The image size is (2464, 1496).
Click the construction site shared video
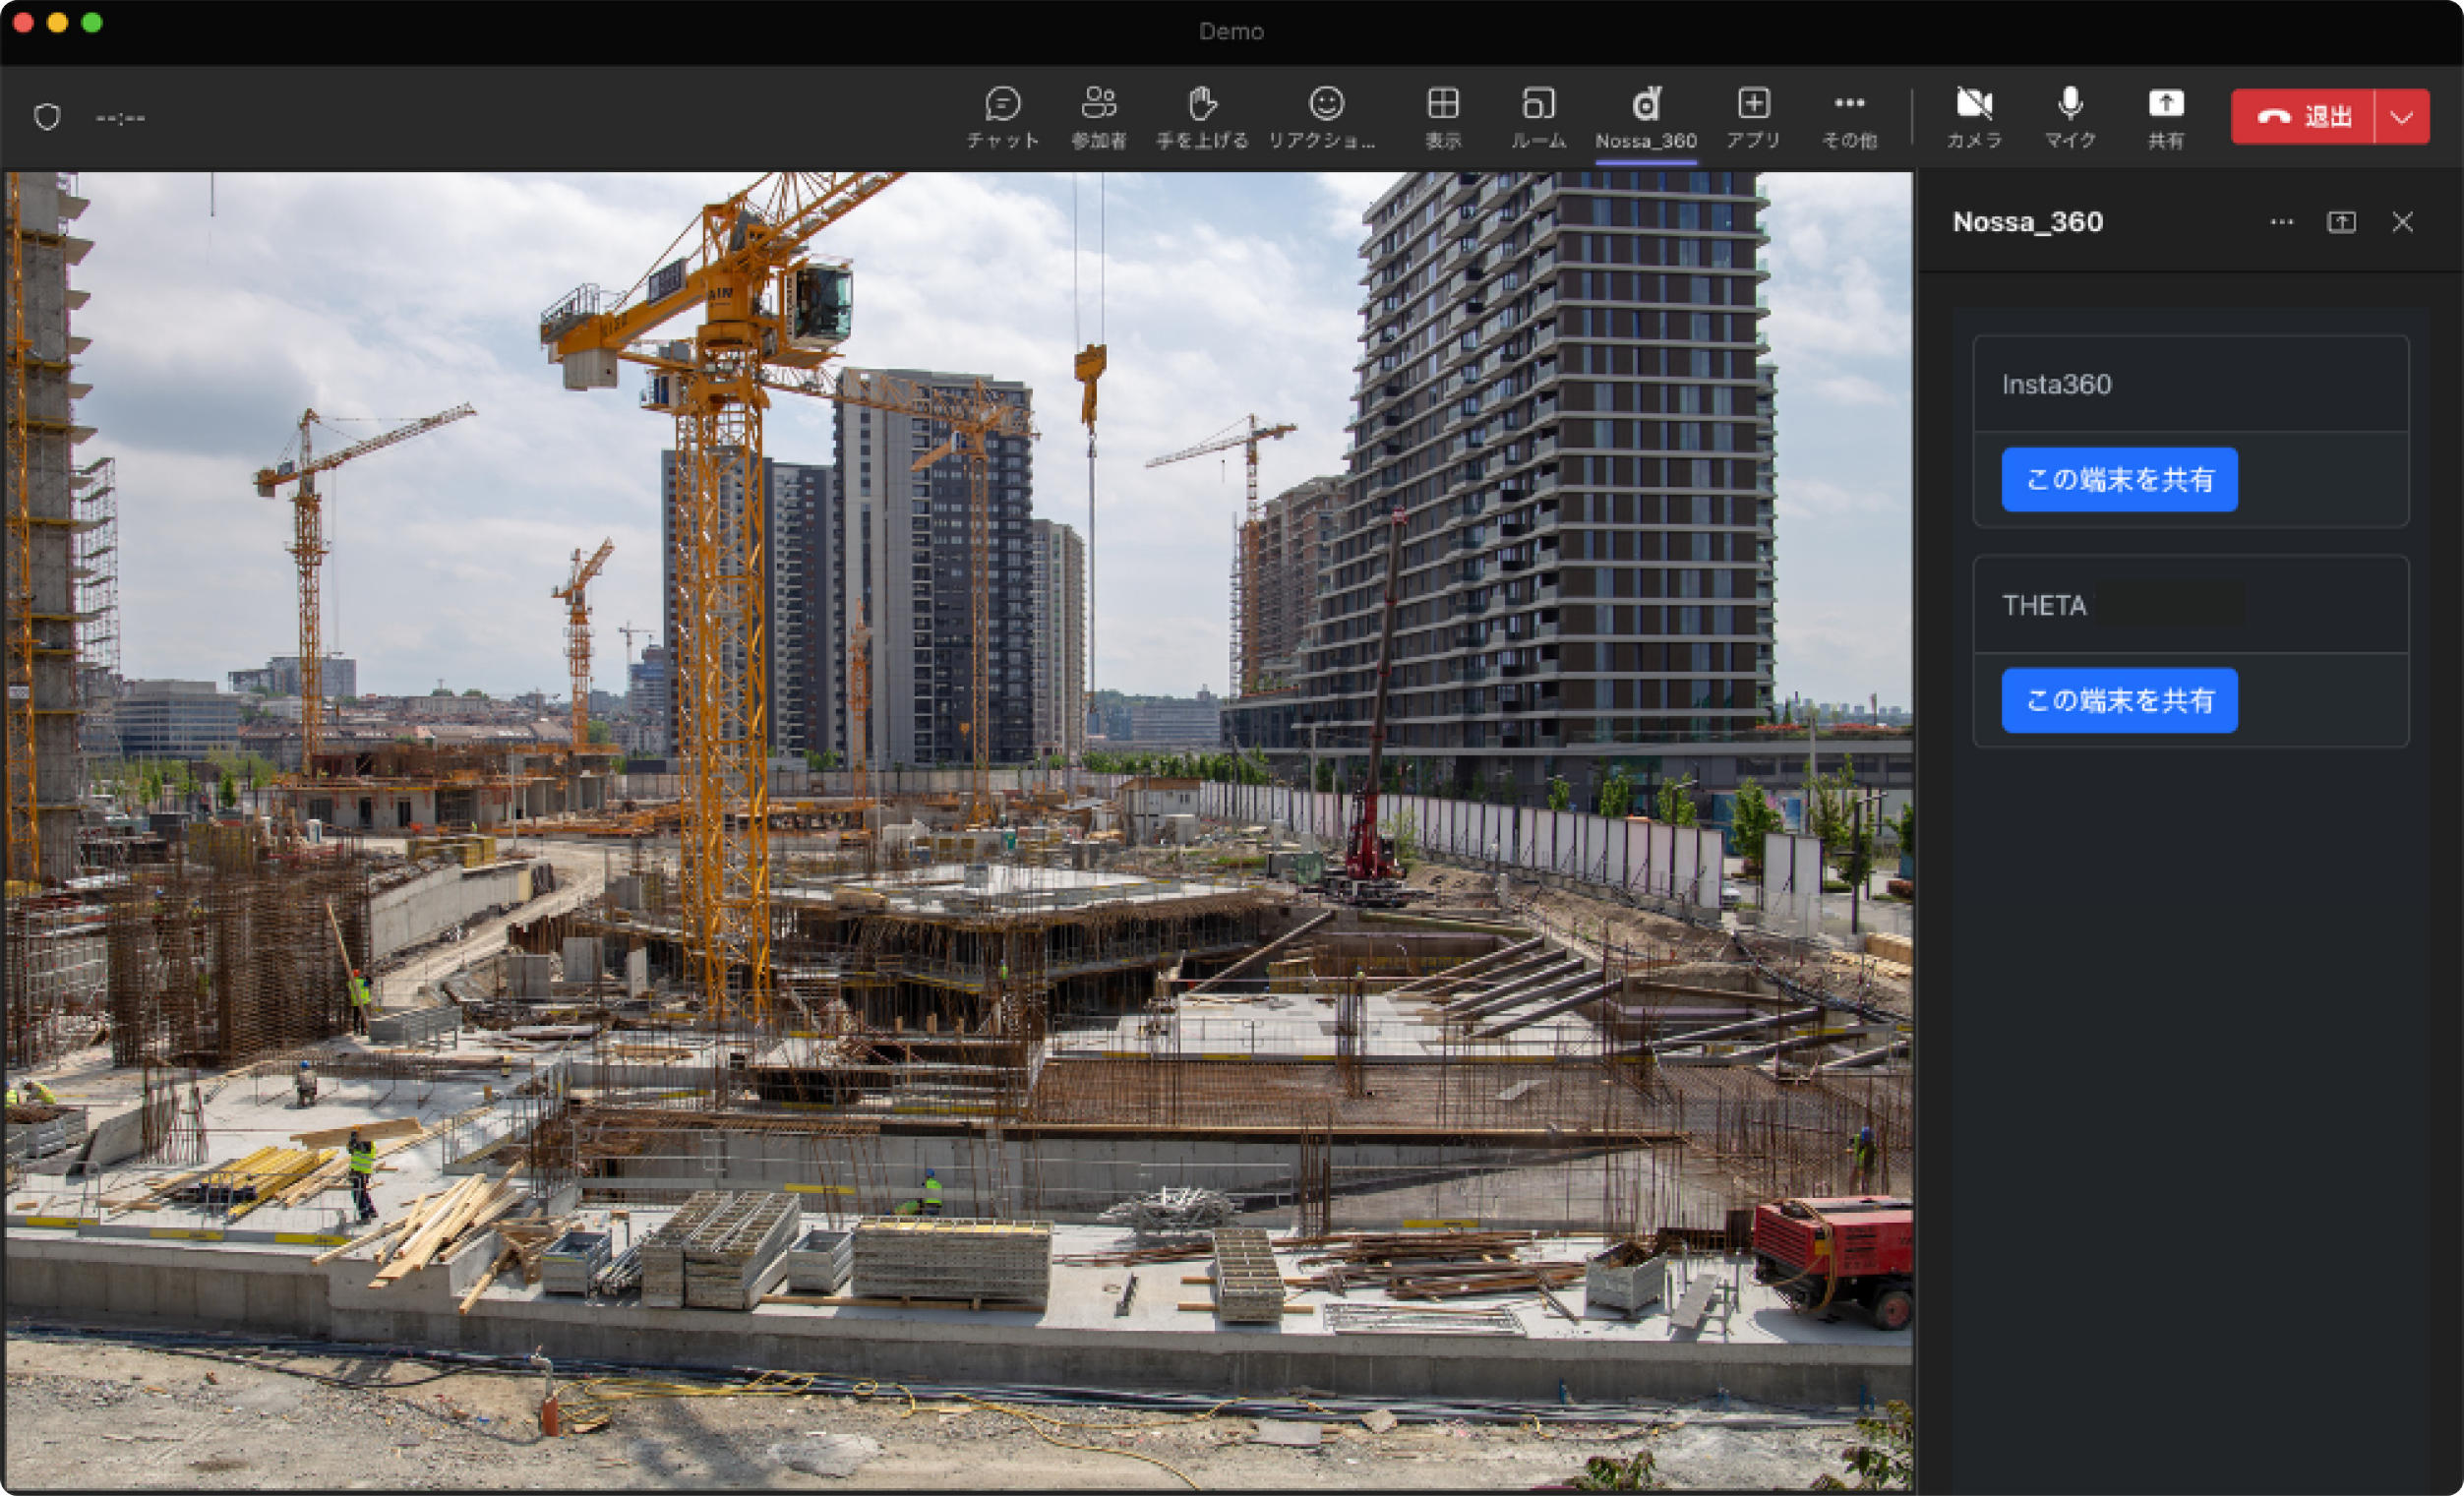tap(958, 830)
